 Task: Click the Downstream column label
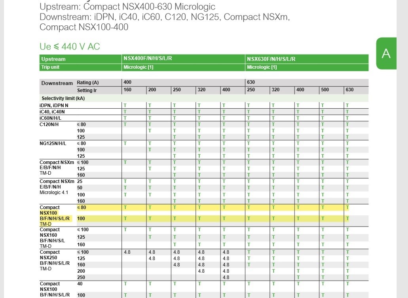point(57,83)
